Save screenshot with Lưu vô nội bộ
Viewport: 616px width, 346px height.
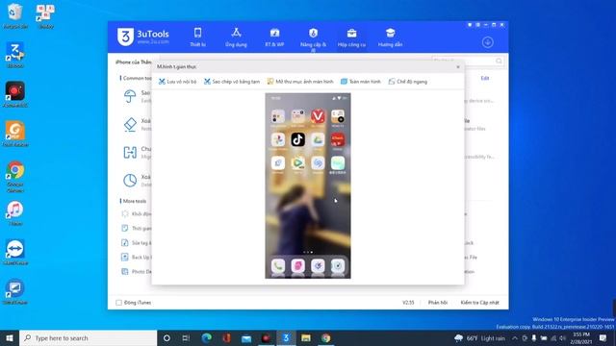[x=177, y=82]
